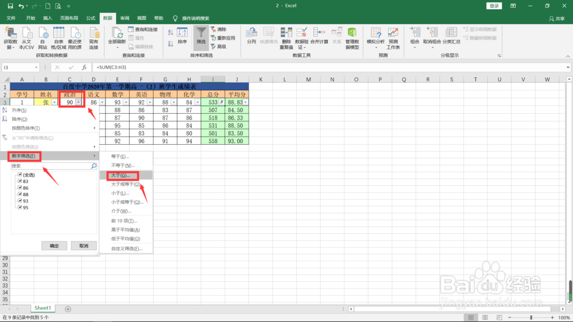Expand the Name Box dropdown arrow

[x=36, y=67]
